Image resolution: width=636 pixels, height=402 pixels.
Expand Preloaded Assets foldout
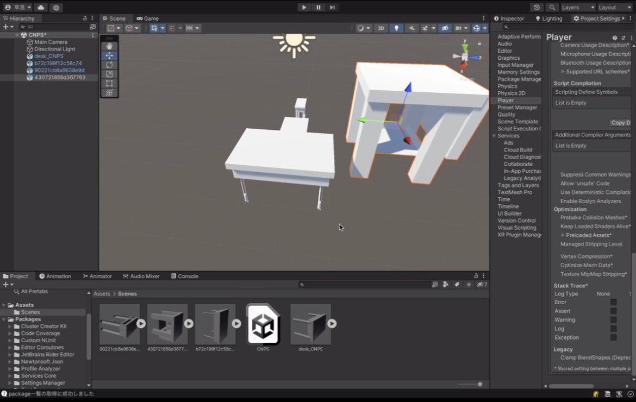click(563, 235)
